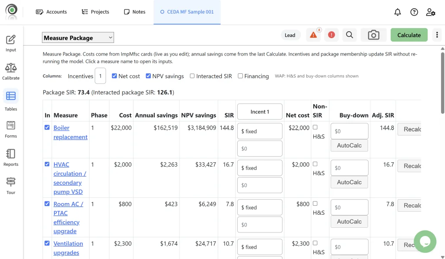Uncheck HVAC circulation pump VSD row
Viewport: 445px width, 259px height.
[x=47, y=164]
